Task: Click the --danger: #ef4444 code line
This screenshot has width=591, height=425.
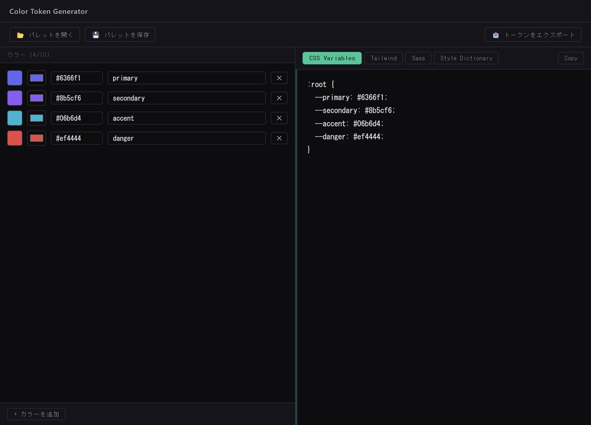Action: 349,137
